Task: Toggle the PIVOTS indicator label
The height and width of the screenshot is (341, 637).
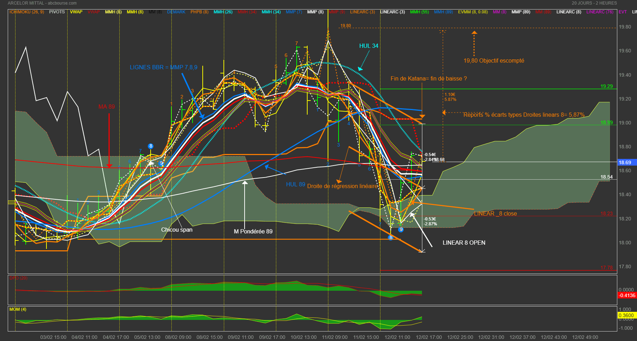Action: pos(57,12)
